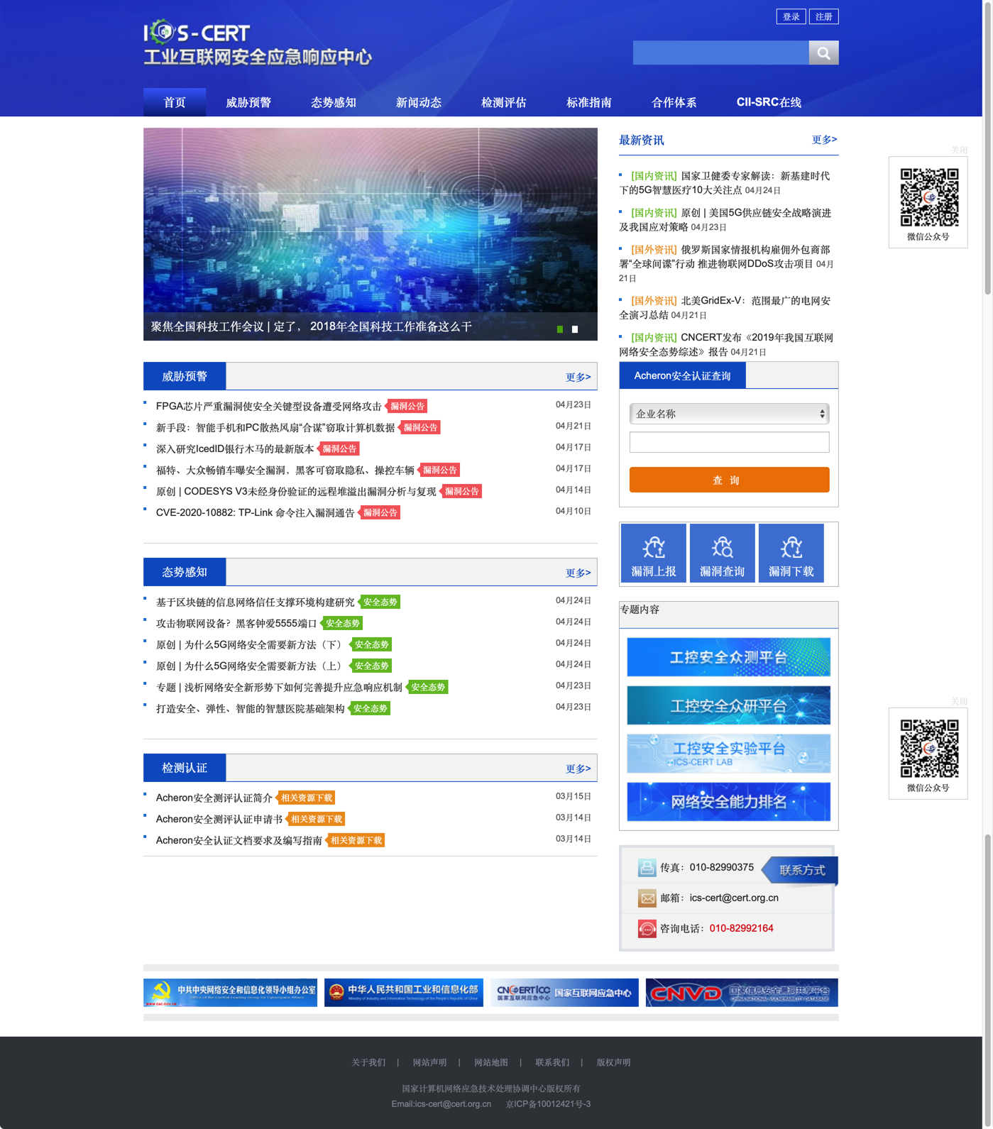Click the search magnifier icon button
993x1129 pixels.
(x=823, y=53)
